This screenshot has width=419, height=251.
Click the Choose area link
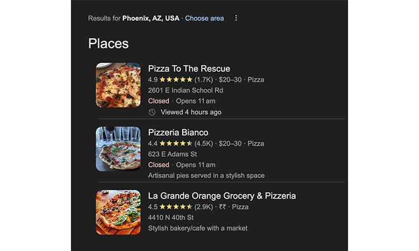204,18
